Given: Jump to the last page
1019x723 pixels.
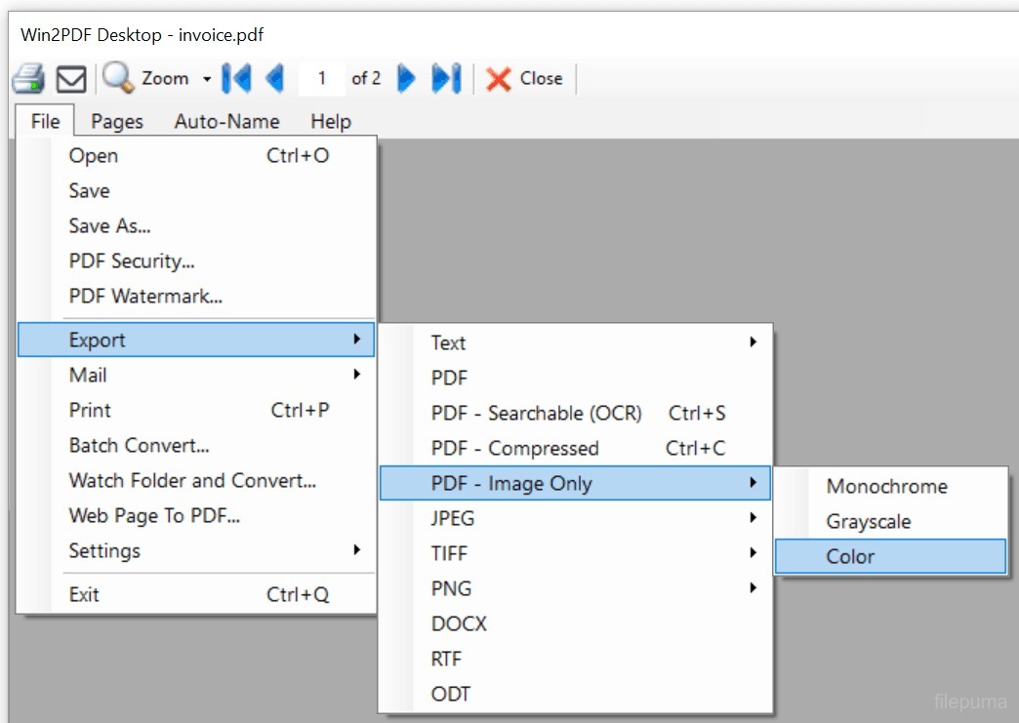Looking at the screenshot, I should 446,79.
